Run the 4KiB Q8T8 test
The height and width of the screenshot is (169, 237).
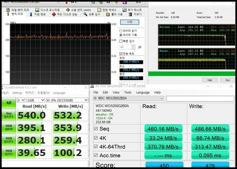9,128
